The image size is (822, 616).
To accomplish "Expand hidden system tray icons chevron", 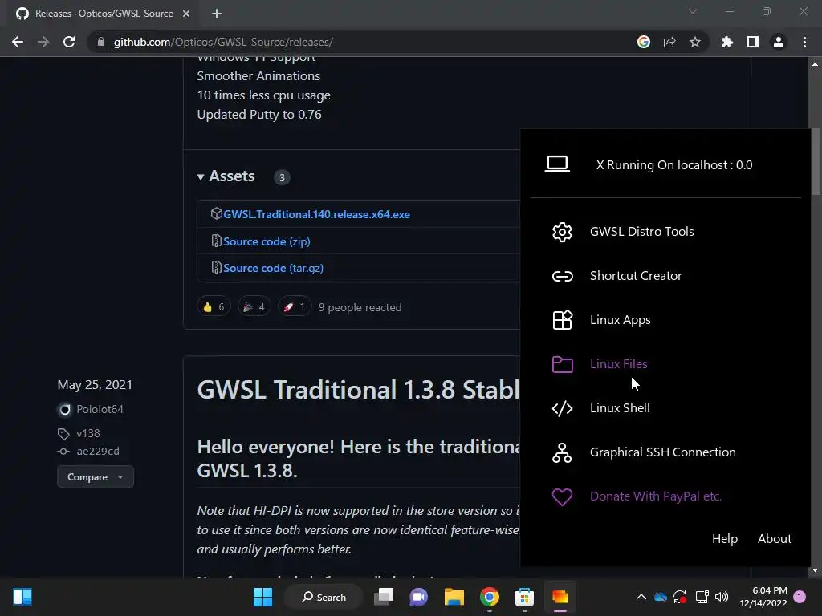I will pos(641,597).
